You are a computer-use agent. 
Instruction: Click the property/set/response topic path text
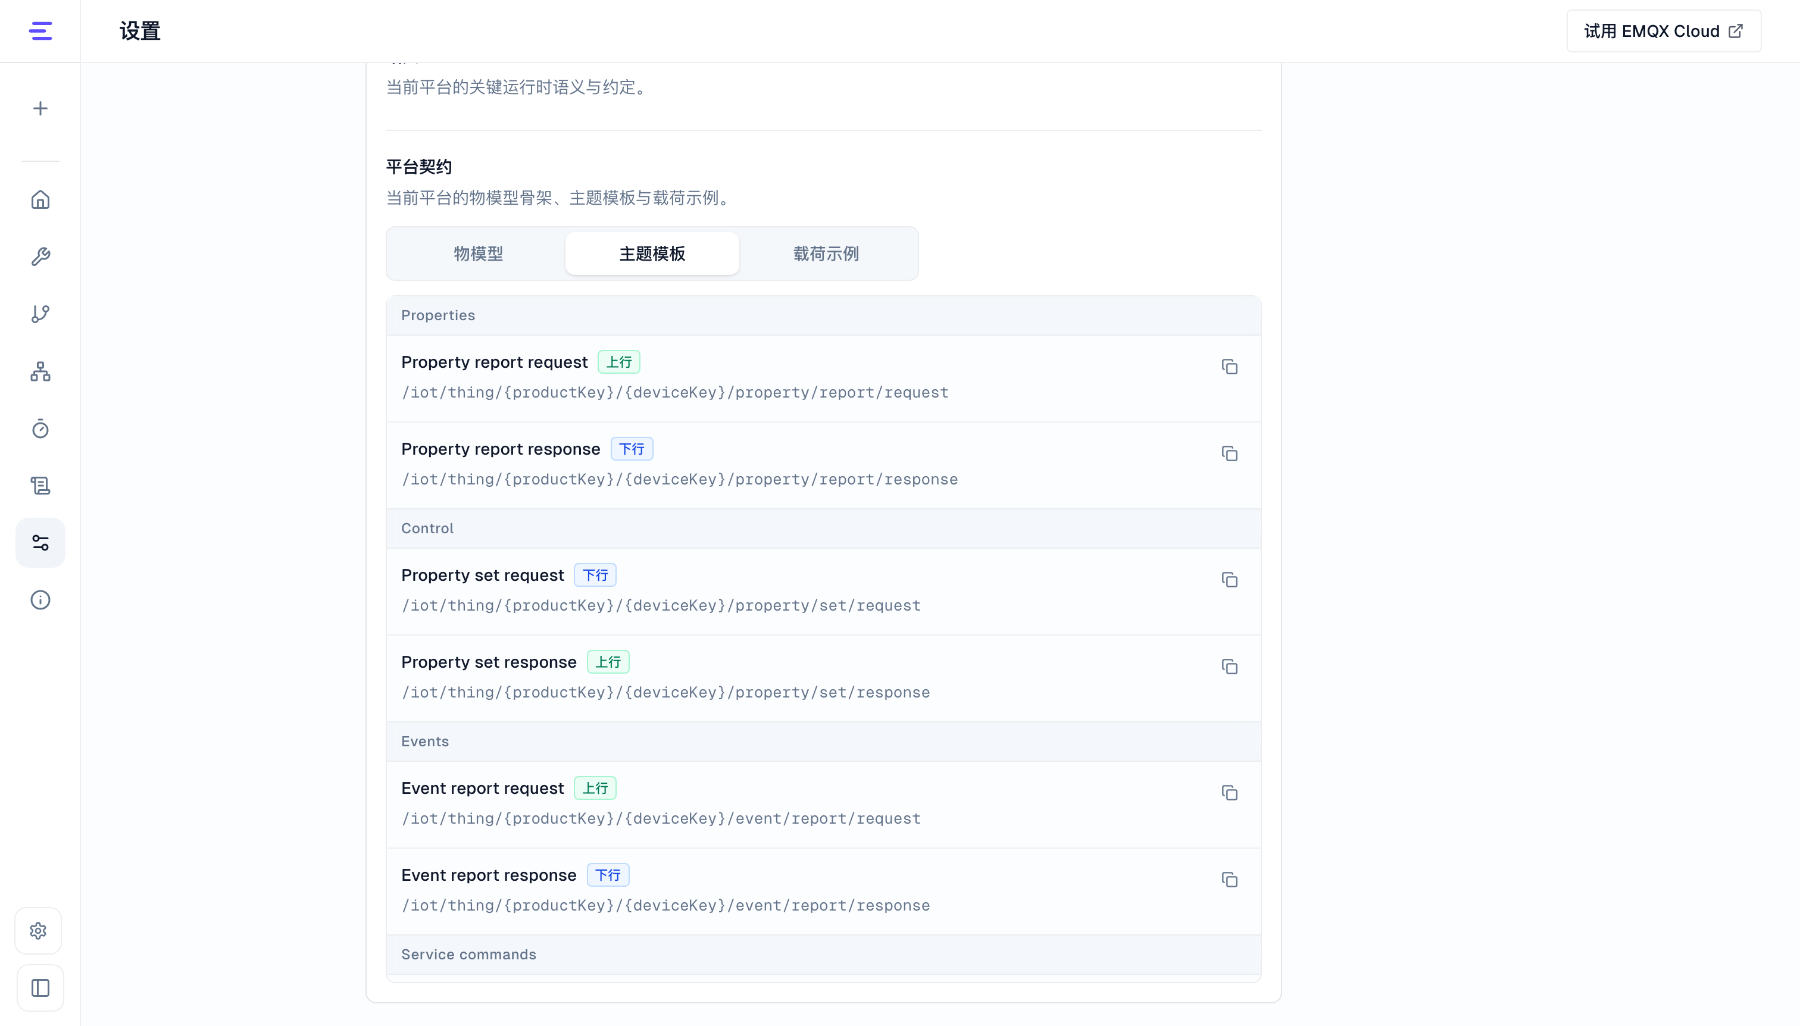pyautogui.click(x=665, y=693)
